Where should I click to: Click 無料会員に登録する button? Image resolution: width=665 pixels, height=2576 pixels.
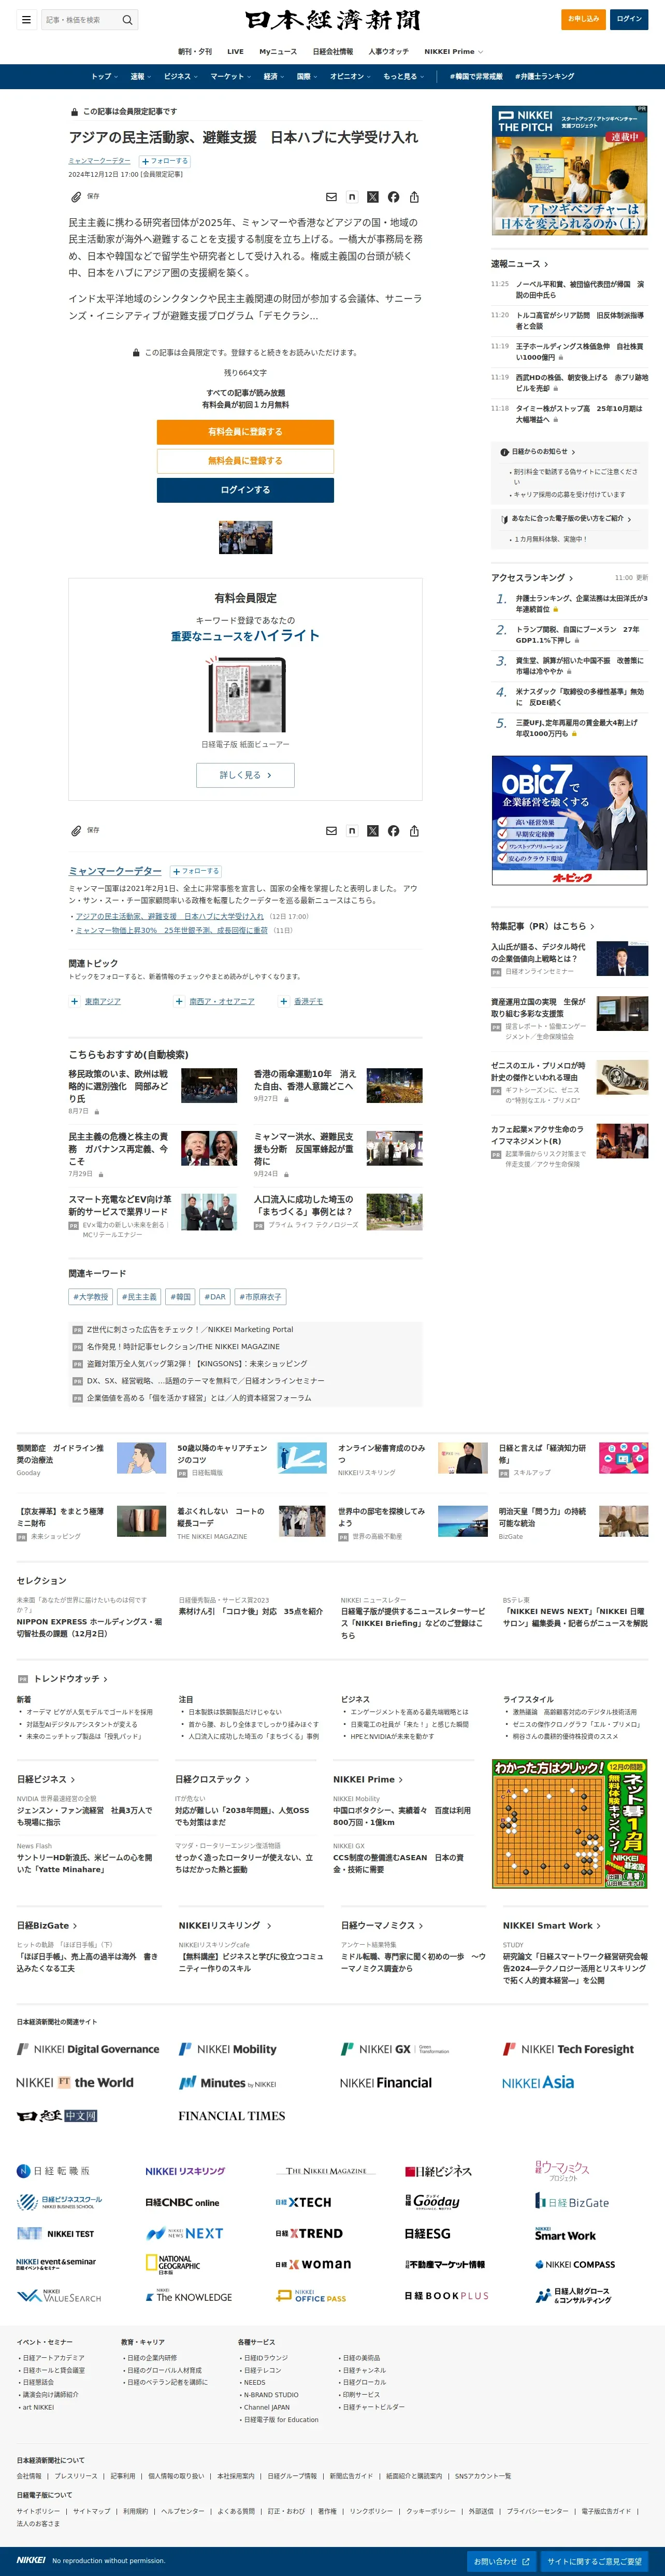point(244,461)
